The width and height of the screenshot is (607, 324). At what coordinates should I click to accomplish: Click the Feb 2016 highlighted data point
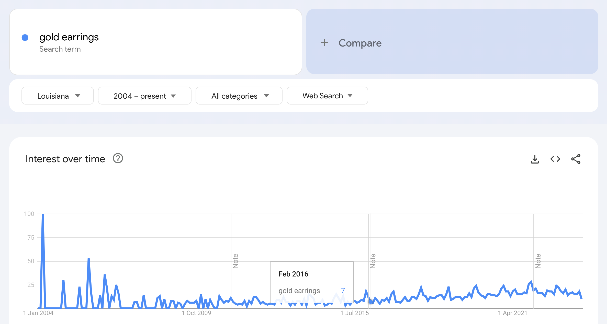click(x=370, y=302)
